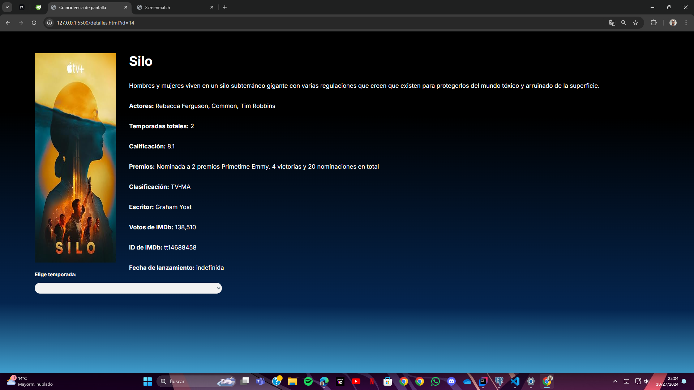This screenshot has height=390, width=694.
Task: Open the volume speaker tray icon
Action: pyautogui.click(x=646, y=381)
